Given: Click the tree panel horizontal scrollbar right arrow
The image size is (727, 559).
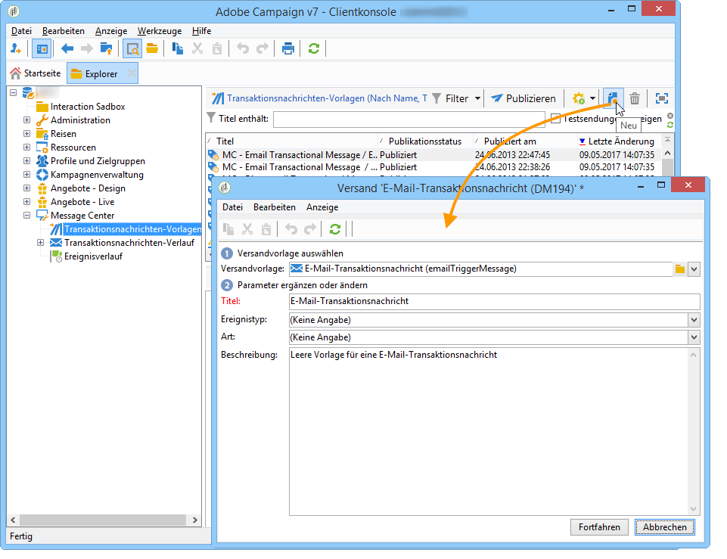Looking at the screenshot, I should point(195,520).
